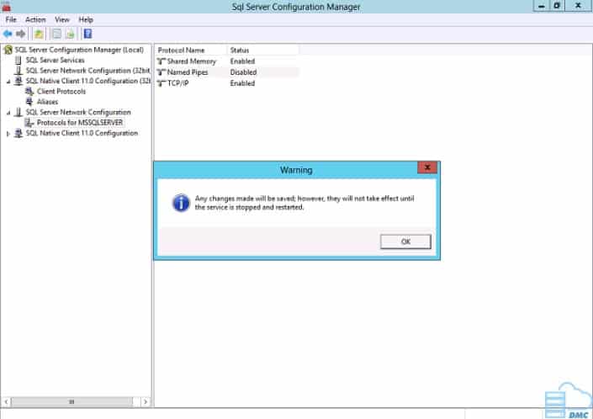Click the Properties toolbar icon
The image size is (593, 419).
56,34
